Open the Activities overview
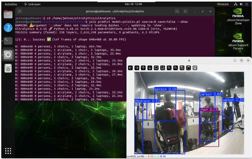 click(x=11, y=4)
